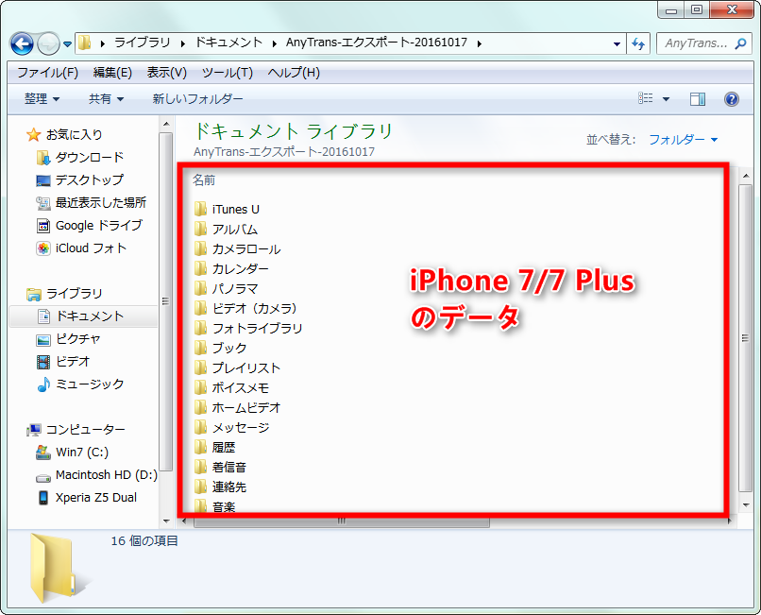The width and height of the screenshot is (761, 615).
Task: Open the 表示(V) menu
Action: pos(167,73)
